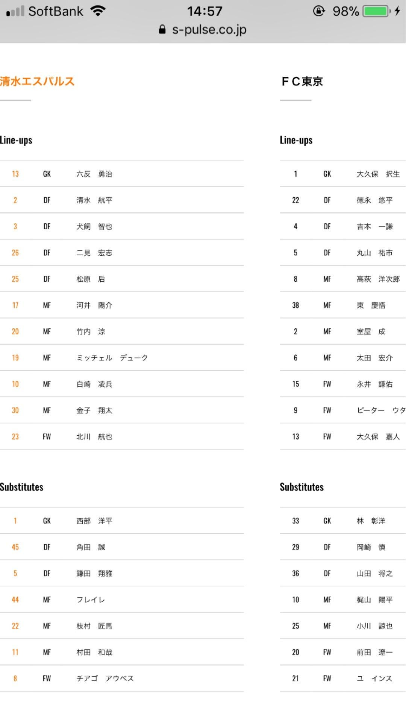The width and height of the screenshot is (406, 723).
Task: Select FC東京 substitute 林 彰洋
Action: pyautogui.click(x=371, y=521)
